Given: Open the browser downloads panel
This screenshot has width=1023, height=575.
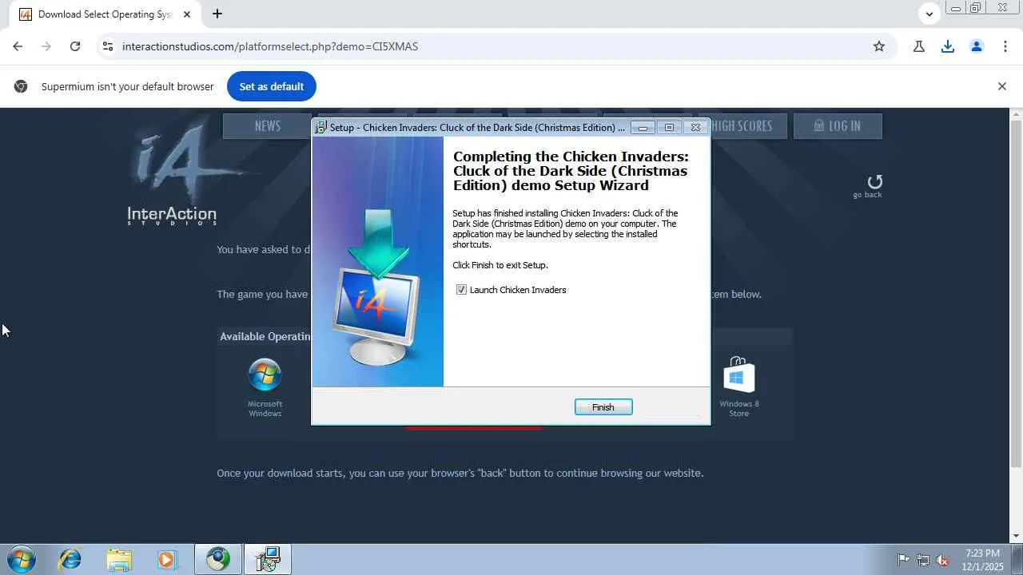Looking at the screenshot, I should point(948,46).
